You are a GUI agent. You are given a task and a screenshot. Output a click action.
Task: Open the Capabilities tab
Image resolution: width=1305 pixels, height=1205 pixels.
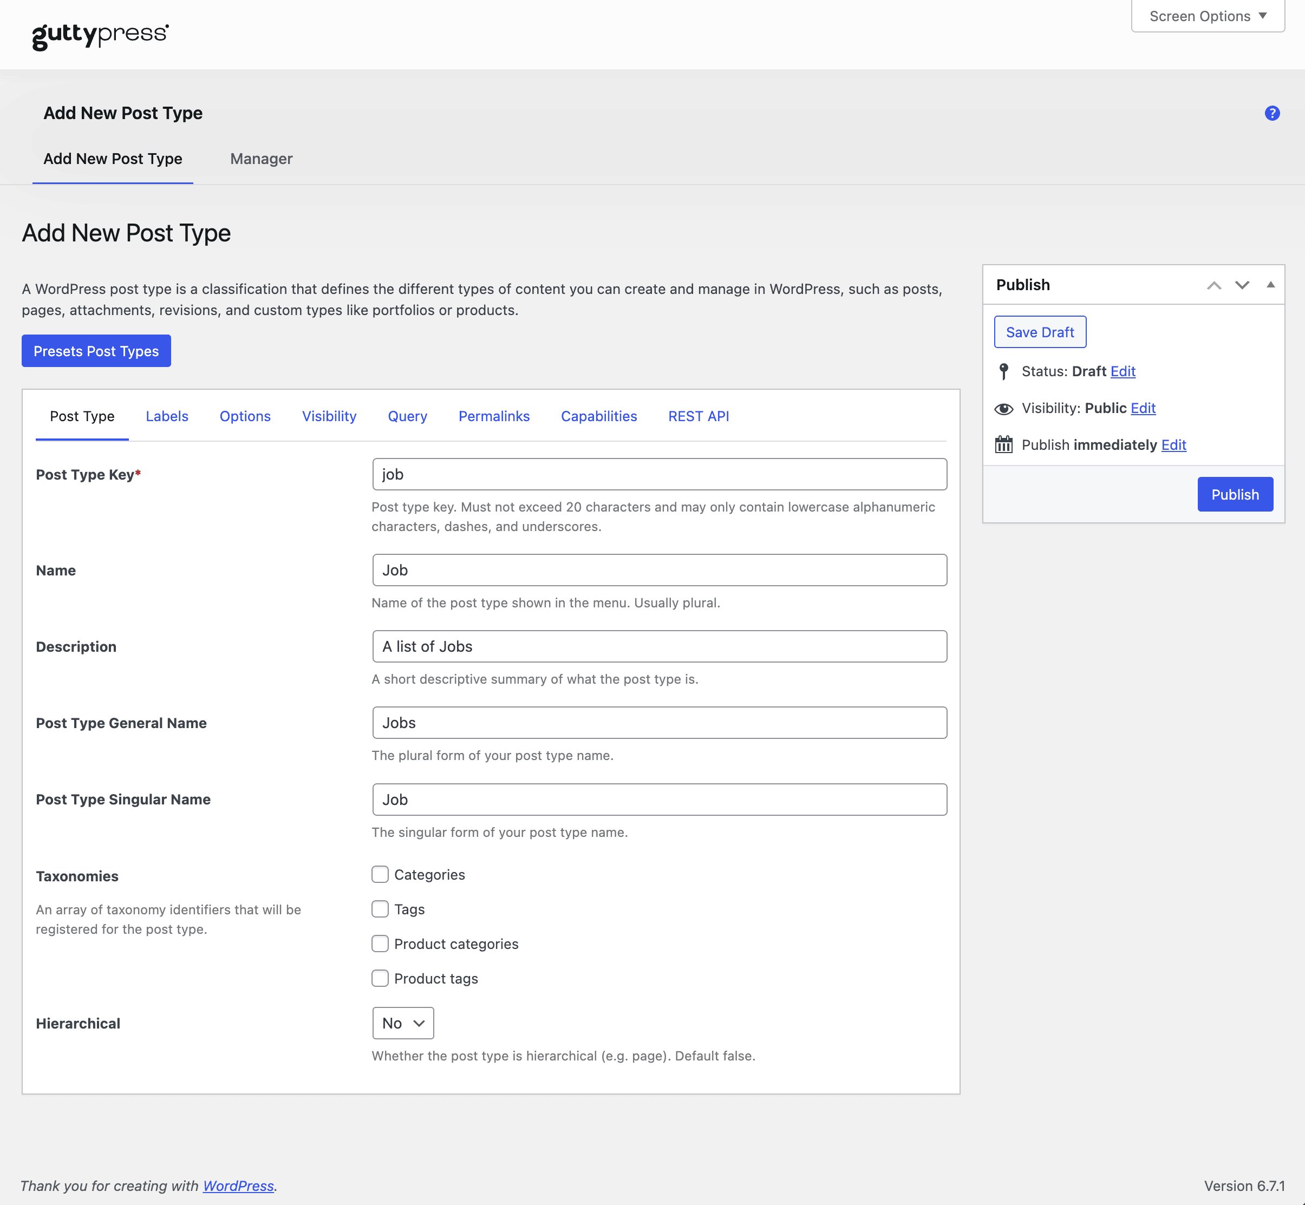[x=599, y=416]
